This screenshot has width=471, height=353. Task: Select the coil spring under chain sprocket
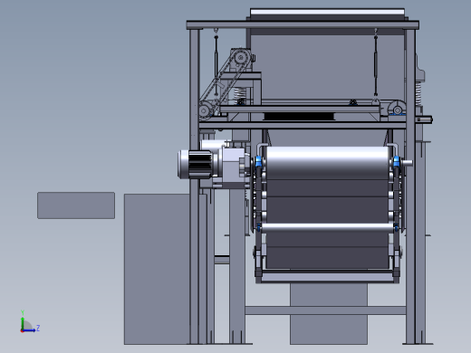pyautogui.click(x=241, y=92)
